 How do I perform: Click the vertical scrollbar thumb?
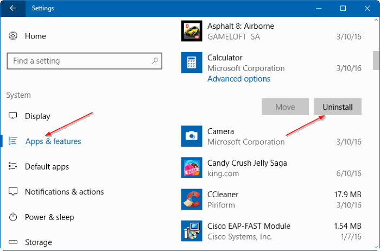coord(376,61)
